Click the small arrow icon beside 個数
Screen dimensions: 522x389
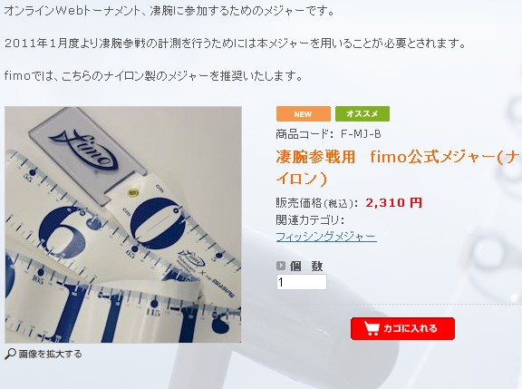[x=281, y=266]
